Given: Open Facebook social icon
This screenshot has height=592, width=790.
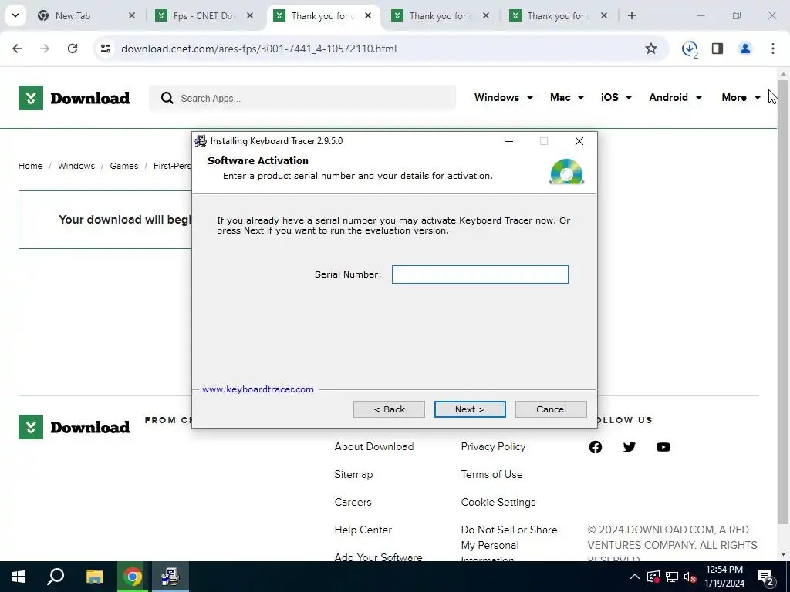Looking at the screenshot, I should pos(596,447).
